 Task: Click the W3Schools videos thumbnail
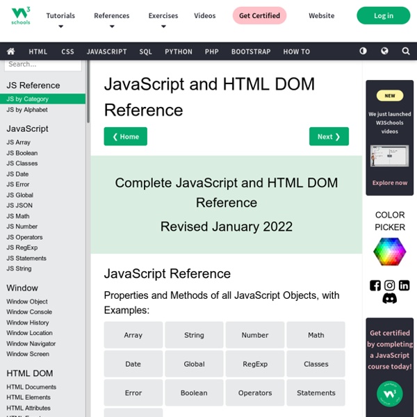point(389,156)
